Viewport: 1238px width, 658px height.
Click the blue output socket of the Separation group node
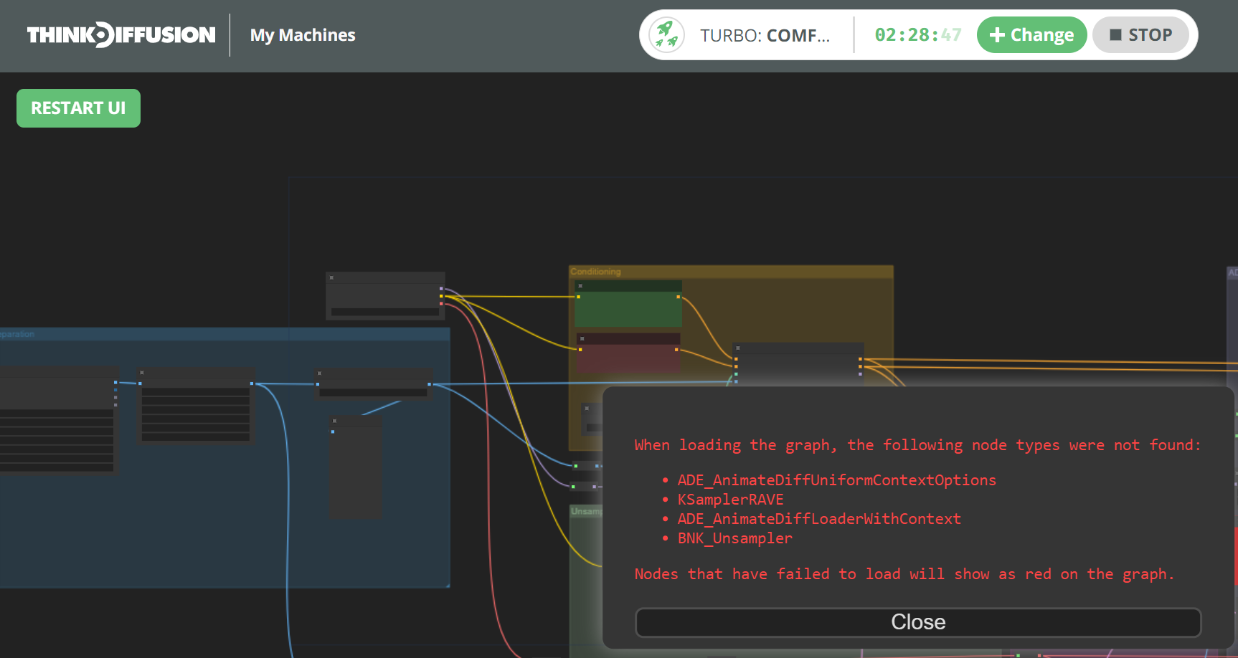(x=116, y=383)
